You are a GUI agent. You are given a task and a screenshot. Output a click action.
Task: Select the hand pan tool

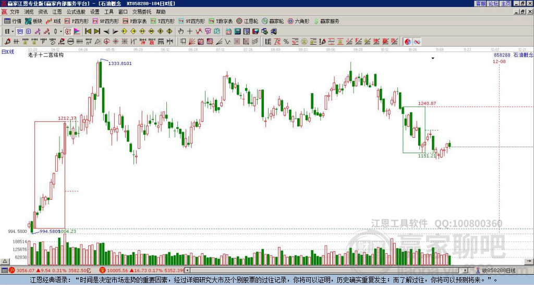click(x=180, y=31)
